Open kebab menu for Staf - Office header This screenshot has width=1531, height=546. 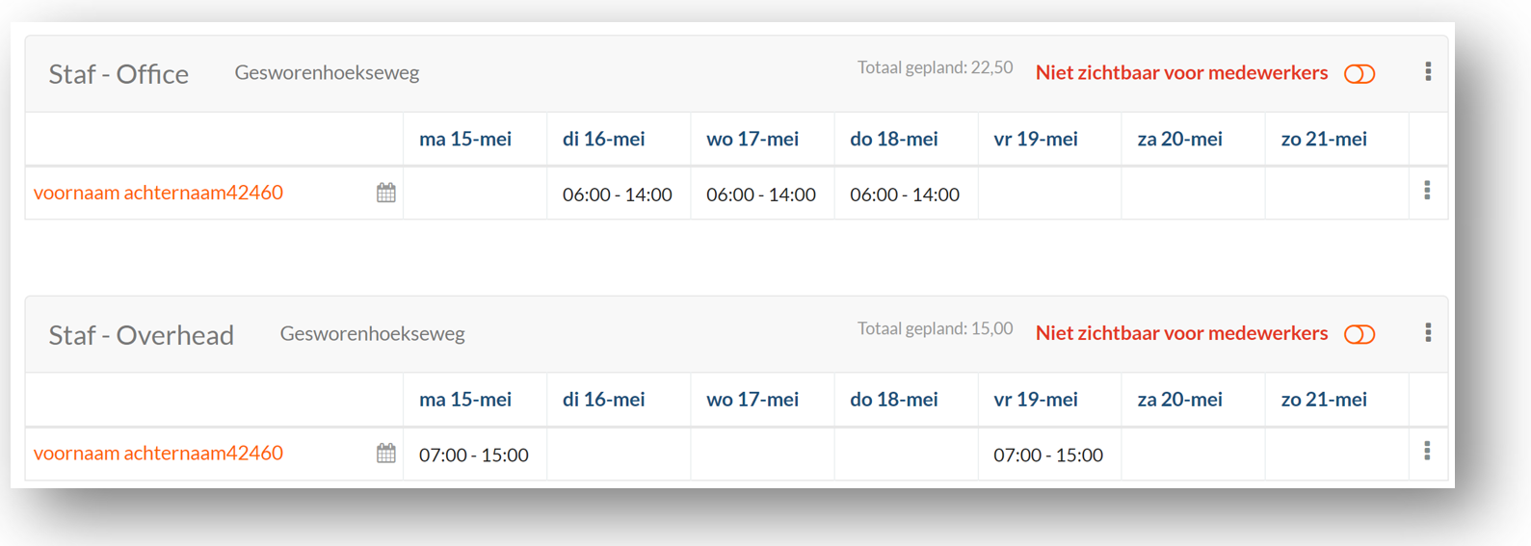click(x=1428, y=72)
